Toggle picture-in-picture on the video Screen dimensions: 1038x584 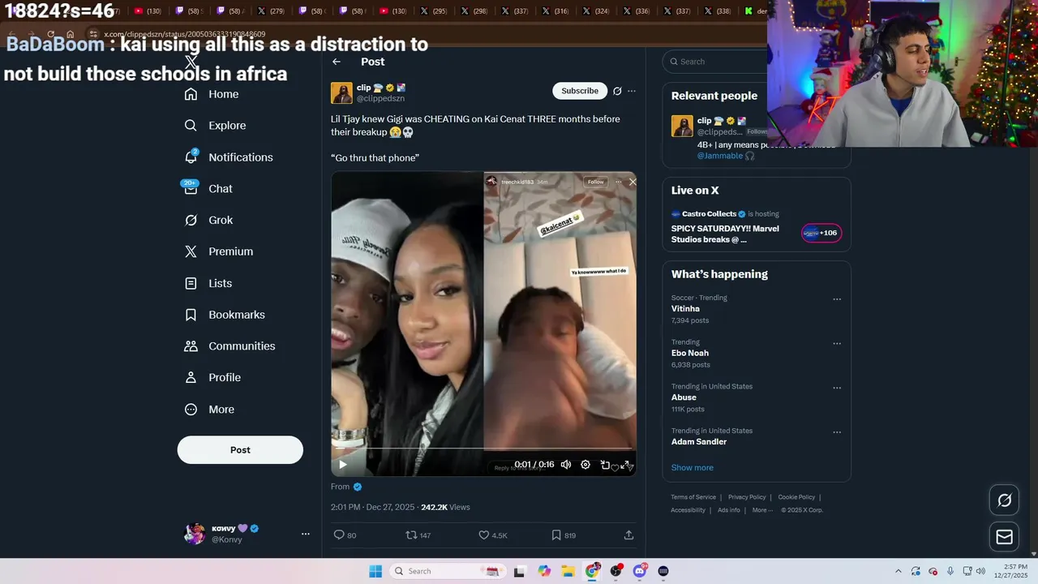coord(605,465)
